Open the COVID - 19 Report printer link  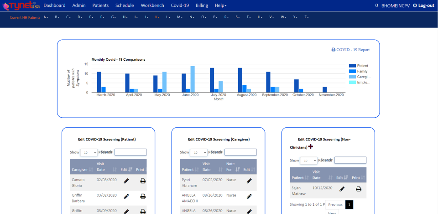(350, 50)
